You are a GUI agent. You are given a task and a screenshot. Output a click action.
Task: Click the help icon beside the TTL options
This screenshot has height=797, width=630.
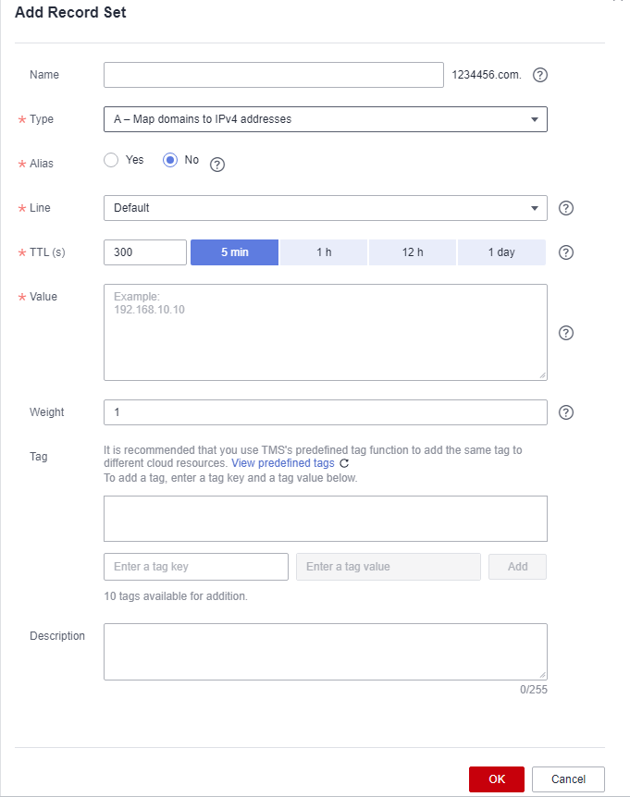point(567,252)
